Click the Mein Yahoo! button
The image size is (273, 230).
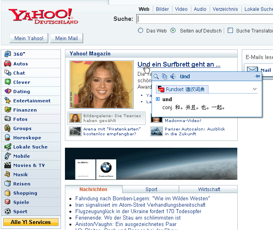[x=29, y=38]
